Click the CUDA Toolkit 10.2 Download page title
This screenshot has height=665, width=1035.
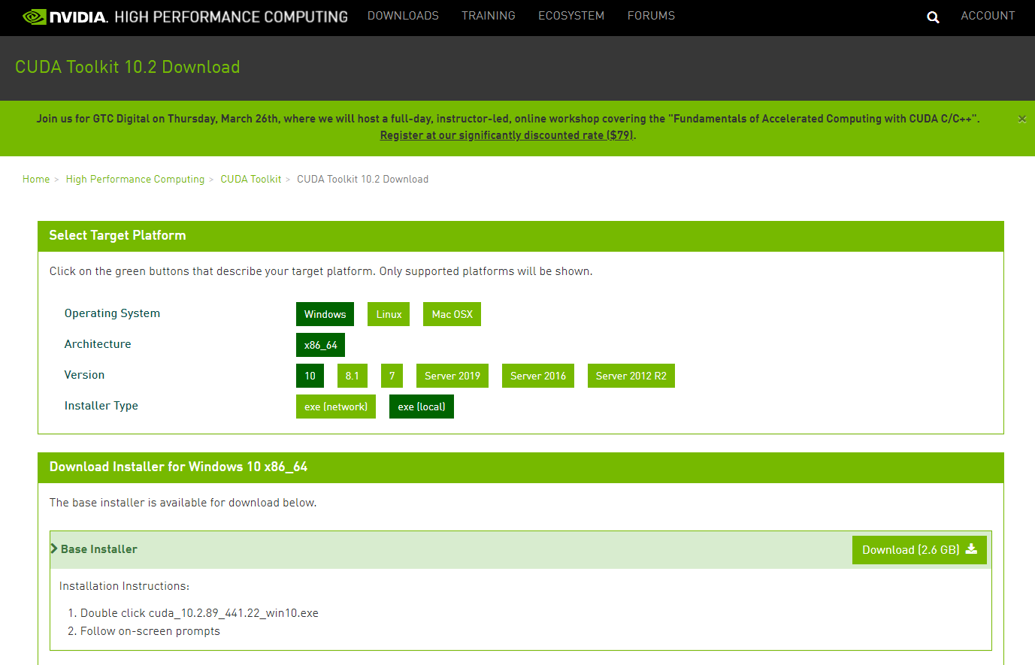(128, 67)
